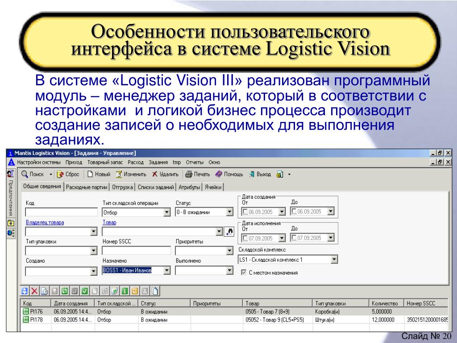The height and width of the screenshot is (343, 457).
Task: Click the Поиск search toolbar button
Action: click(x=33, y=174)
